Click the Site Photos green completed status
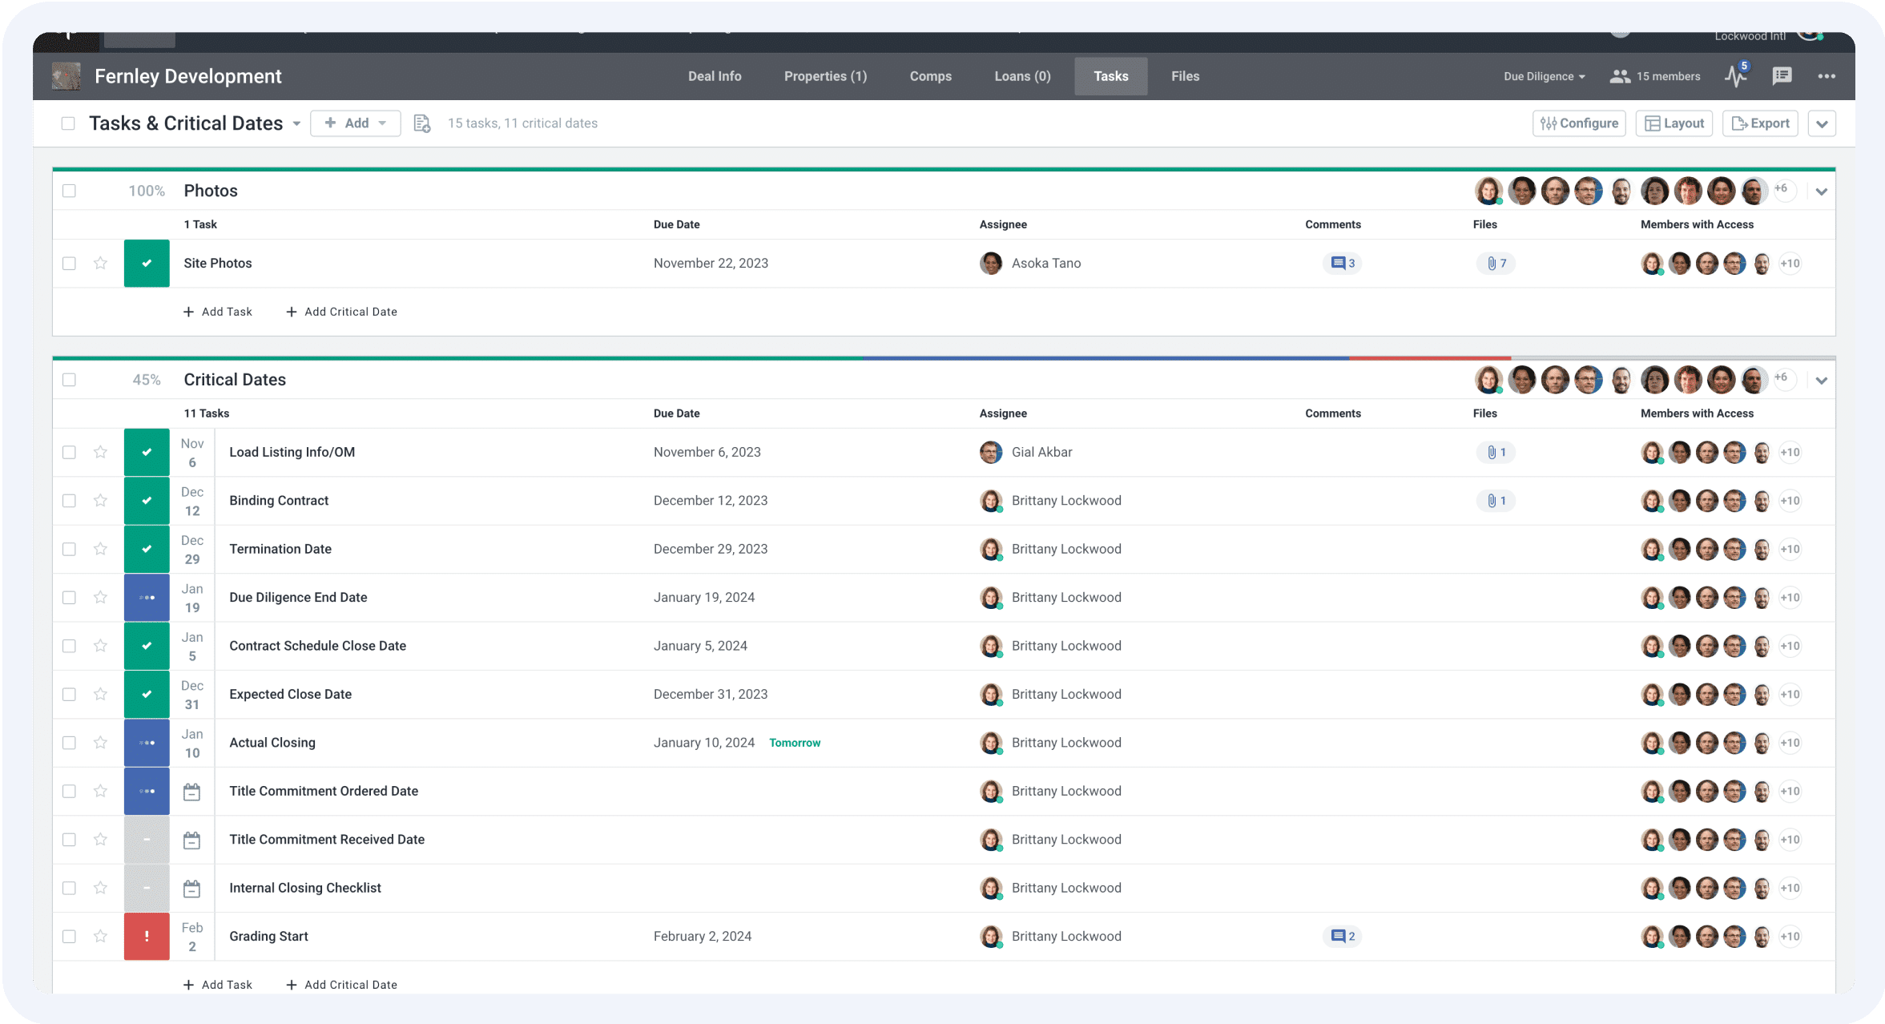 [x=147, y=263]
